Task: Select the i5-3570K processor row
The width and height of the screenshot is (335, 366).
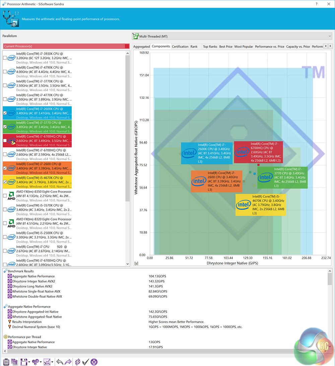Action: click(37, 209)
